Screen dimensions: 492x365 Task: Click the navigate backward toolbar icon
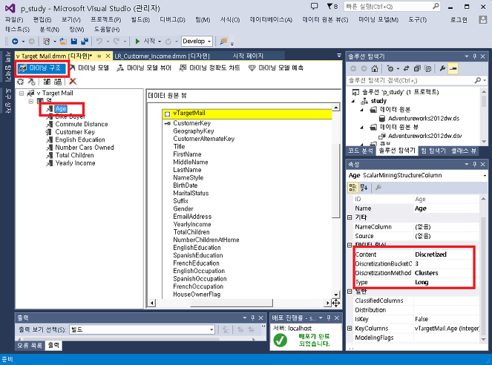(15, 41)
